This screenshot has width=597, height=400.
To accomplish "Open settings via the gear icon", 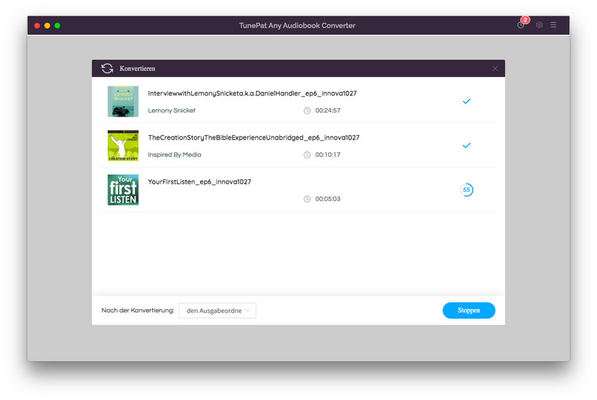I will 539,25.
